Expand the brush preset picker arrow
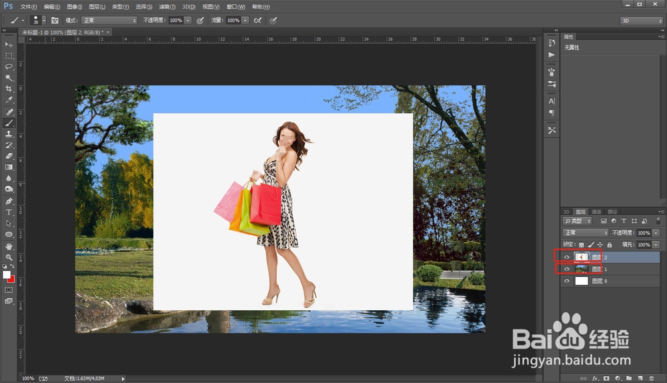The height and width of the screenshot is (383, 667). pyautogui.click(x=44, y=21)
